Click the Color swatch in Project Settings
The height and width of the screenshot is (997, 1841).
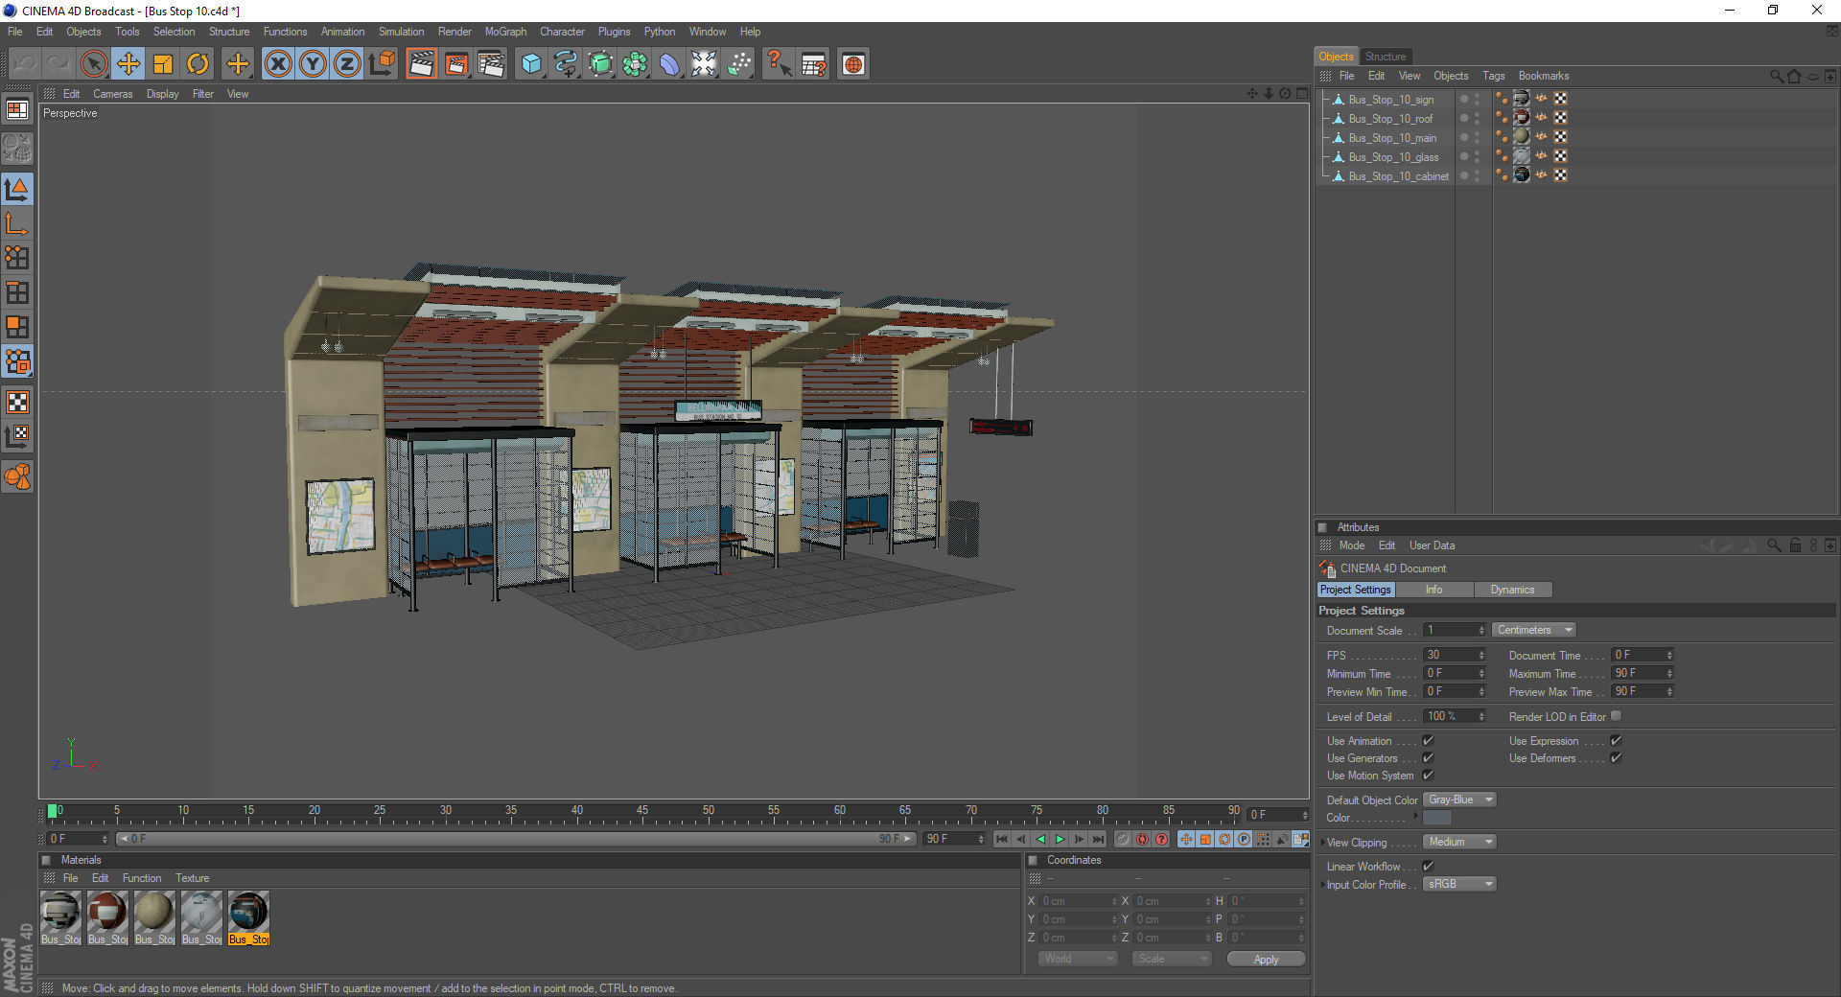coord(1436,818)
